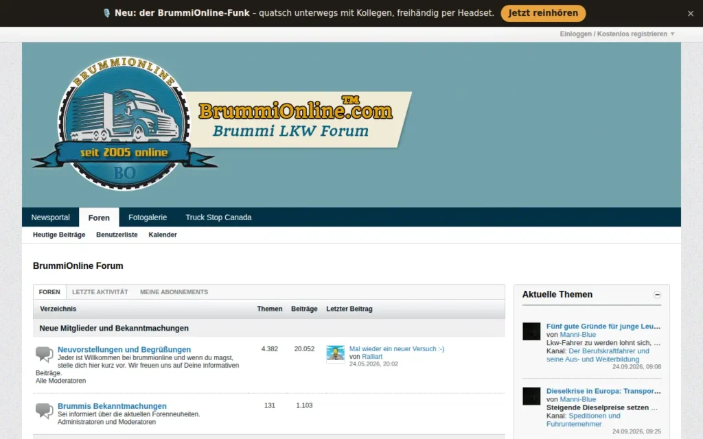Viewport: 703px width, 439px height.
Task: Click the Beiträge column header
Action: point(304,309)
